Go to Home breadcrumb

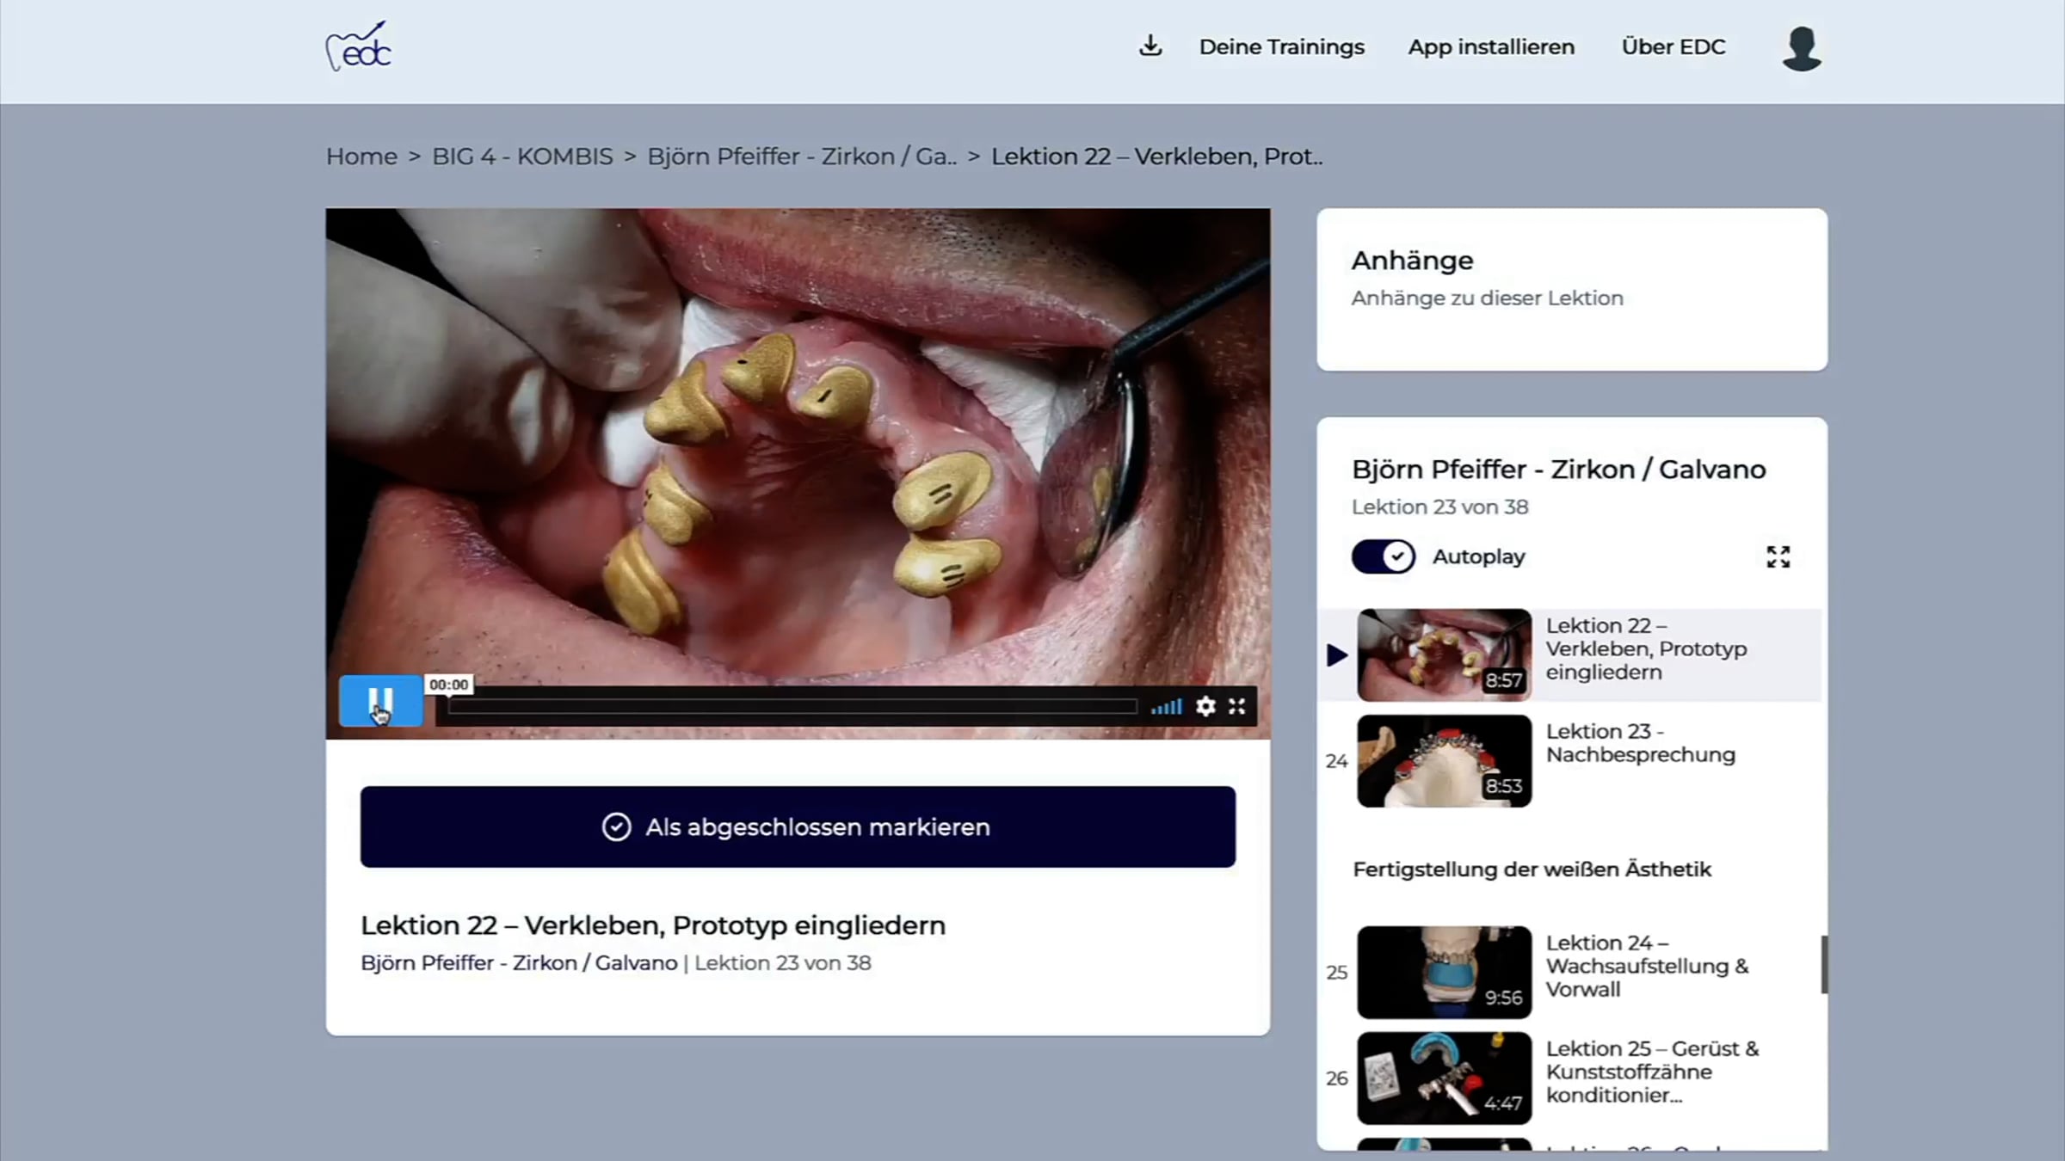pyautogui.click(x=361, y=157)
